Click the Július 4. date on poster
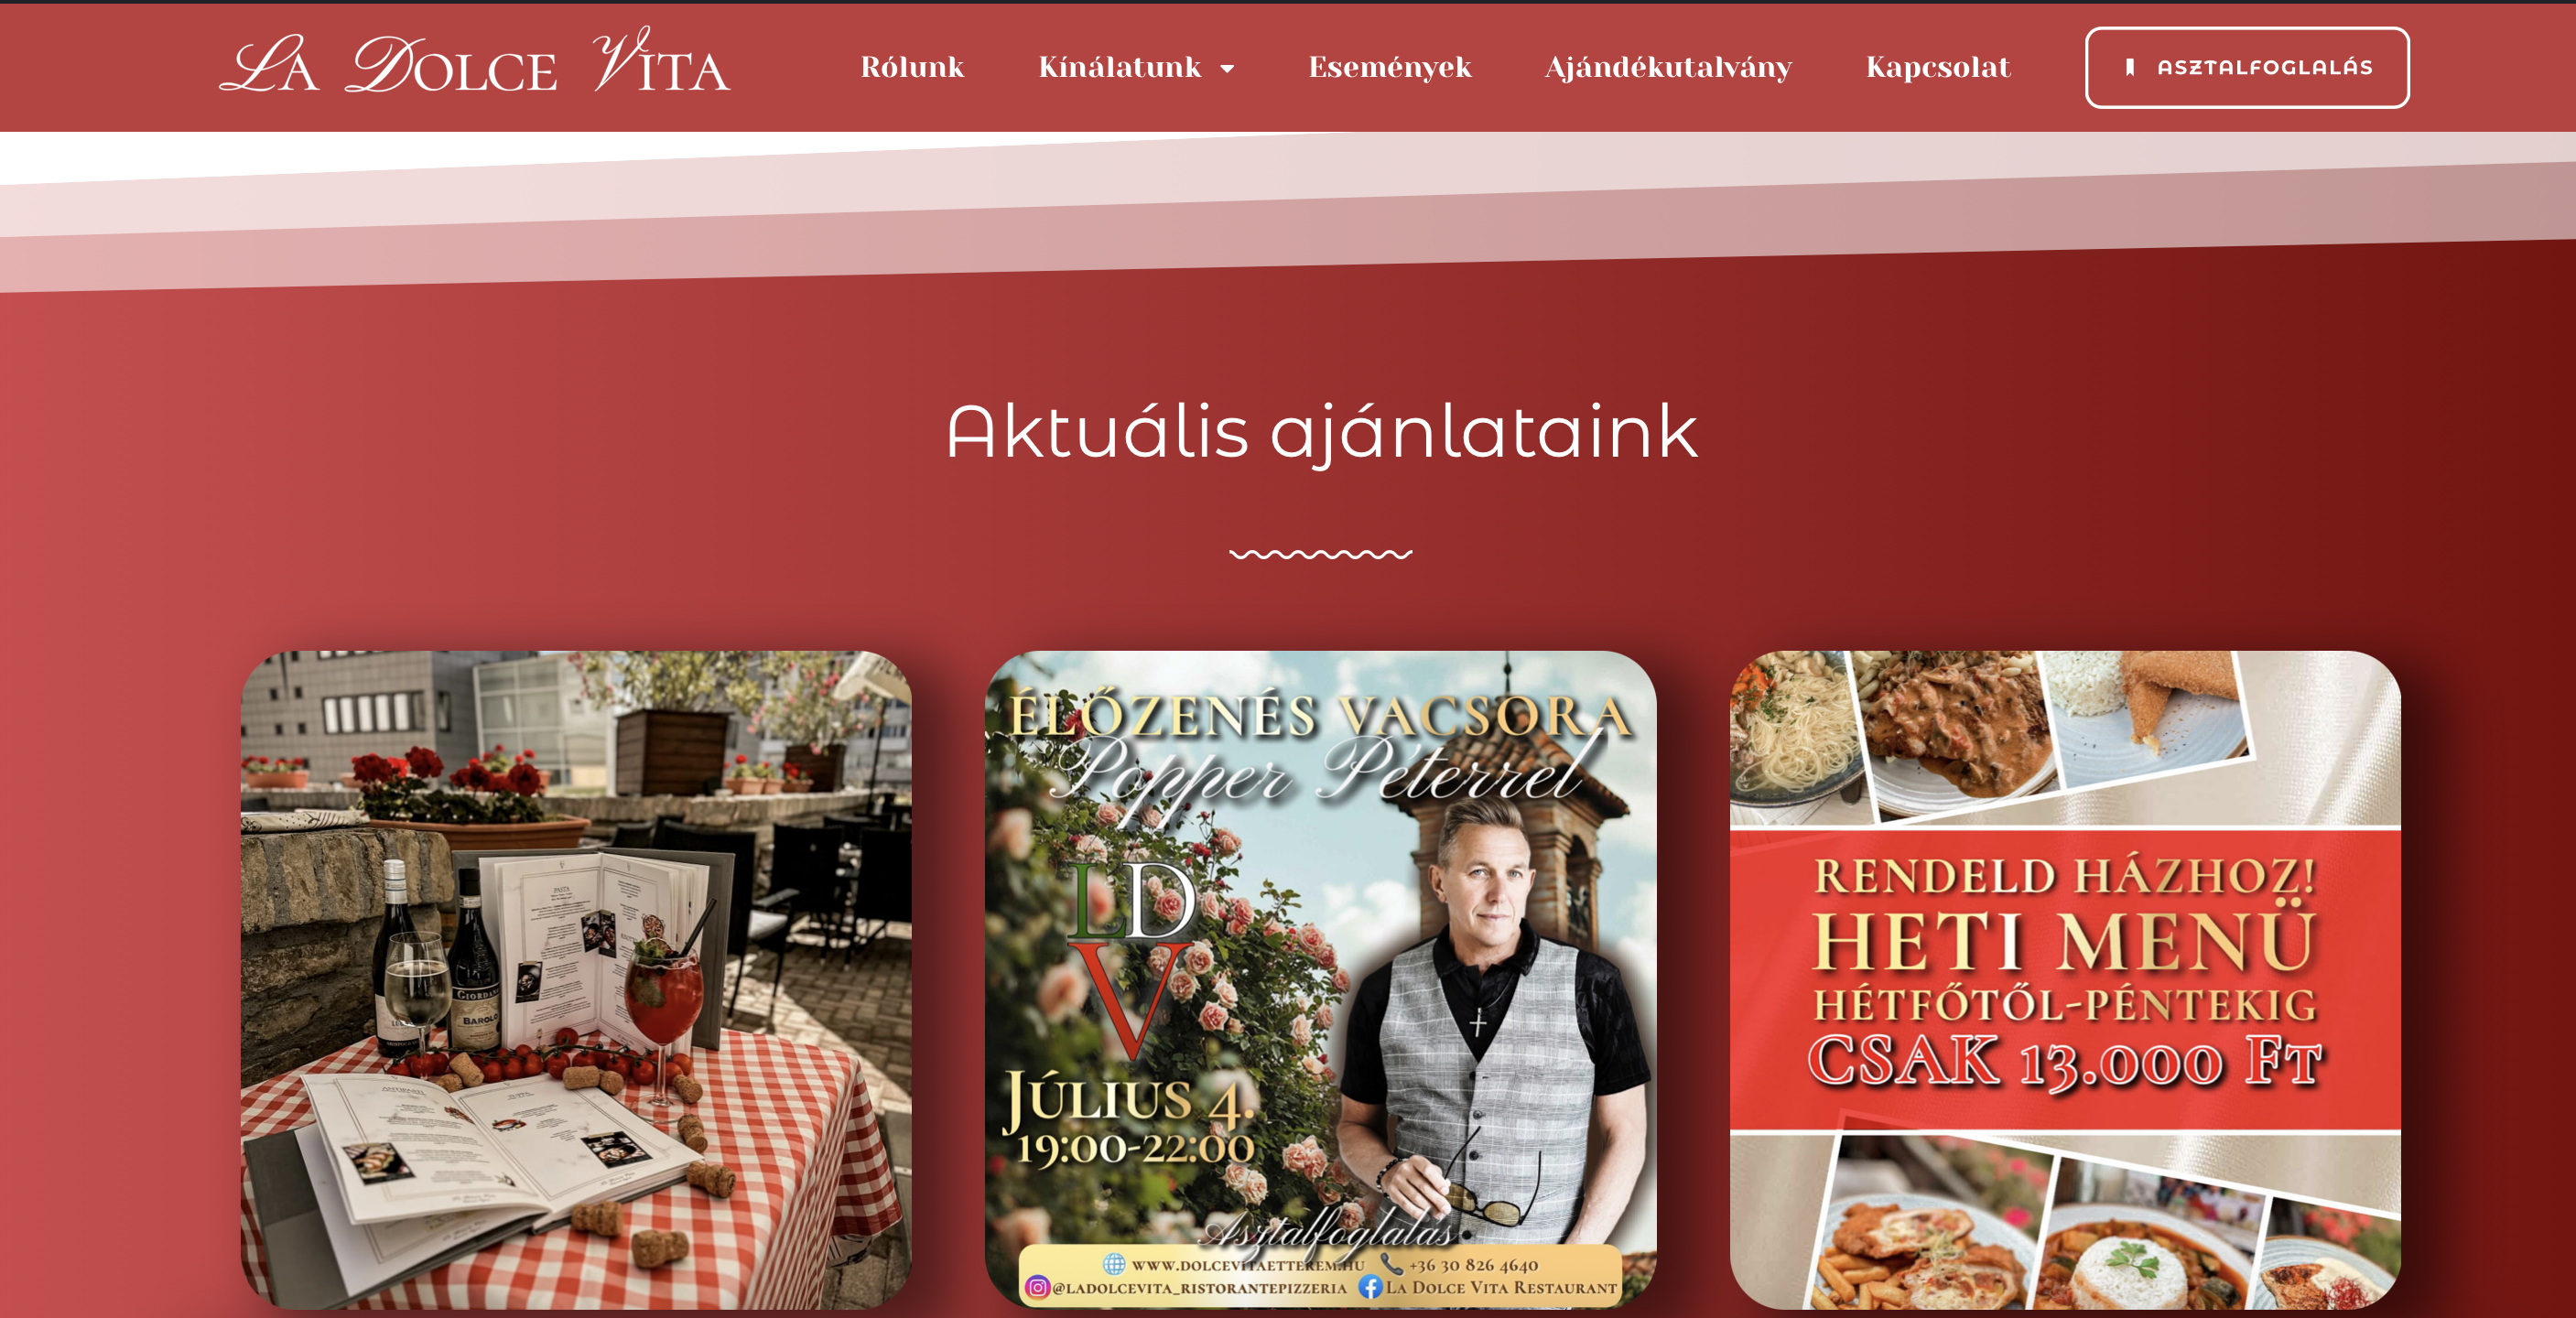Image resolution: width=2576 pixels, height=1318 pixels. click(1128, 1098)
